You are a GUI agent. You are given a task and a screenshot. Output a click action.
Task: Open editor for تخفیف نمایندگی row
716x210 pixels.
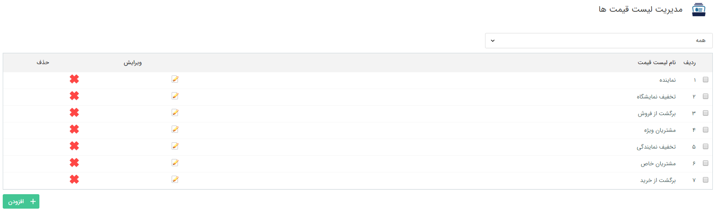[x=175, y=146]
